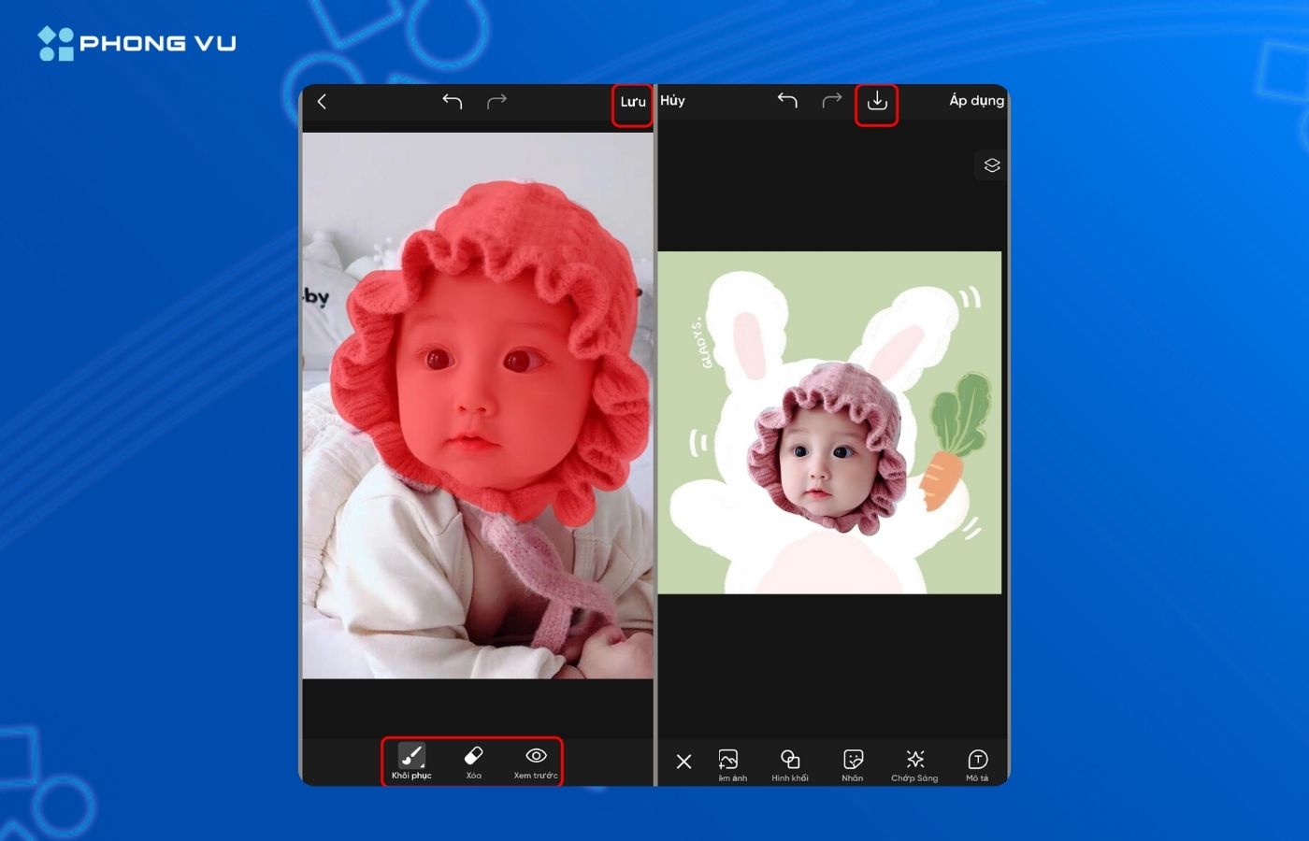Redo the change in the cutout editor
This screenshot has width=1309, height=841.
[496, 101]
